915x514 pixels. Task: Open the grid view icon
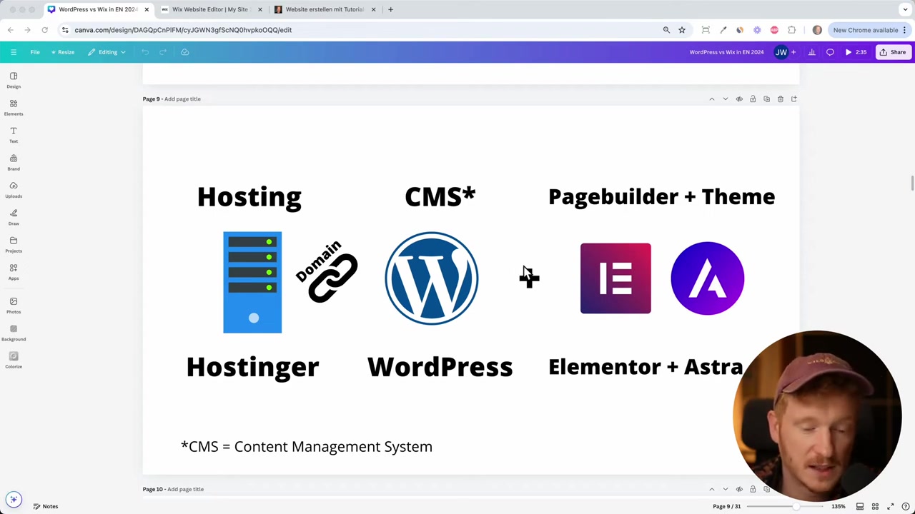875,507
